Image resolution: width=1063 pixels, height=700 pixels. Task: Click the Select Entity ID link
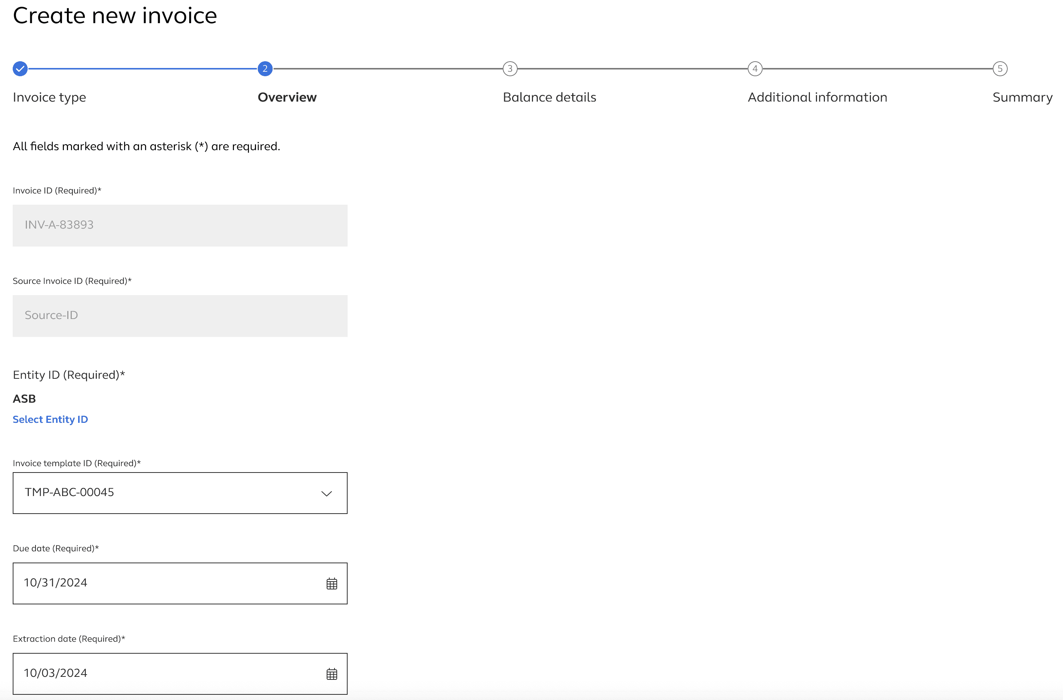pyautogui.click(x=50, y=419)
